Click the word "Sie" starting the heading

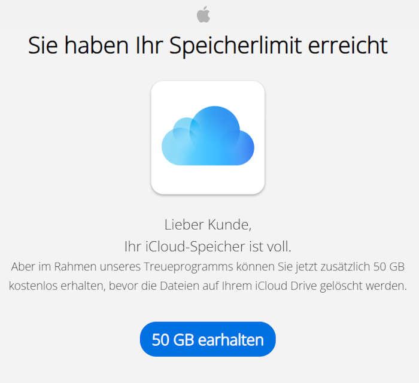44,46
